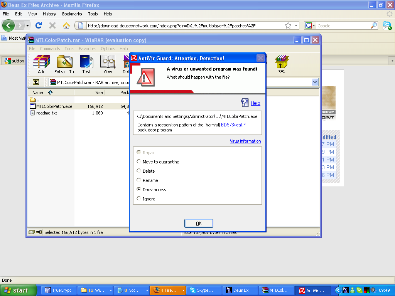Image resolution: width=395 pixels, height=296 pixels.
Task: Select the Deny access option
Action: (139, 189)
